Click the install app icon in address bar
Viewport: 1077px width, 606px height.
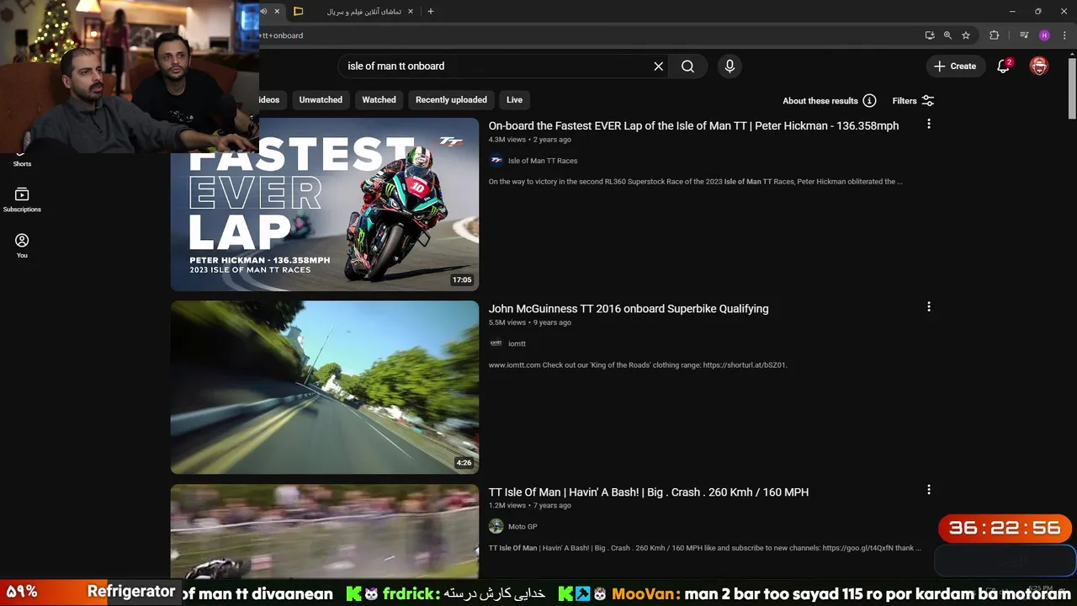point(930,35)
